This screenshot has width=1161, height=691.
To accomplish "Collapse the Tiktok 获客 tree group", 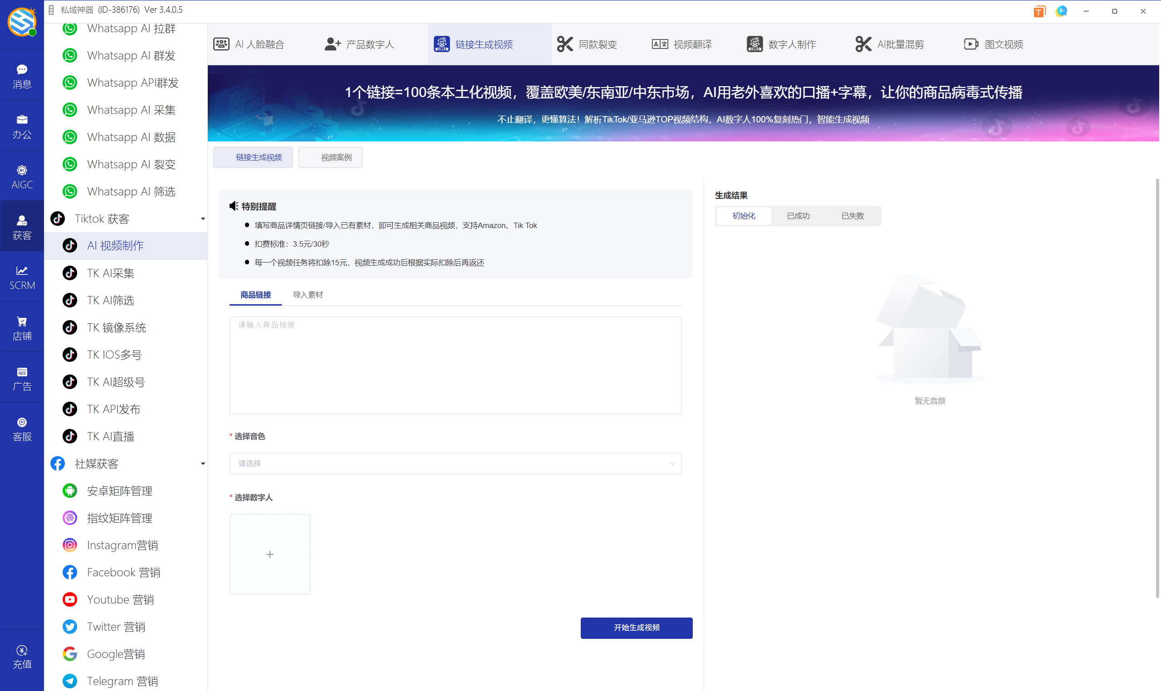I will click(203, 219).
